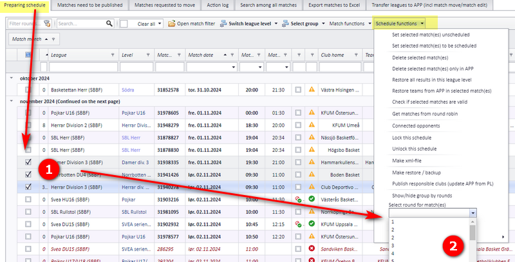Uncheck the row 31941426 selection checkbox
Viewport: 515px width, 262px height.
pyautogui.click(x=28, y=174)
